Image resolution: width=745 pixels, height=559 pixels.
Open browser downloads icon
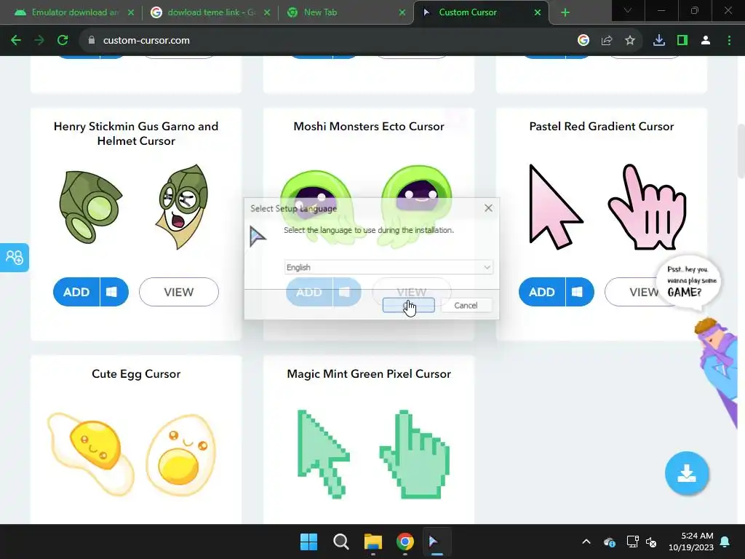659,41
